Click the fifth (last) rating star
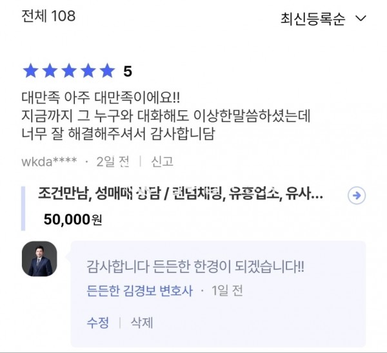 [106, 71]
